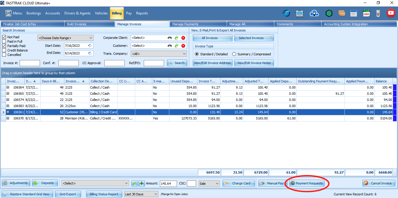Switch to Manage Payments tab
398x198 pixels.
[198, 24]
